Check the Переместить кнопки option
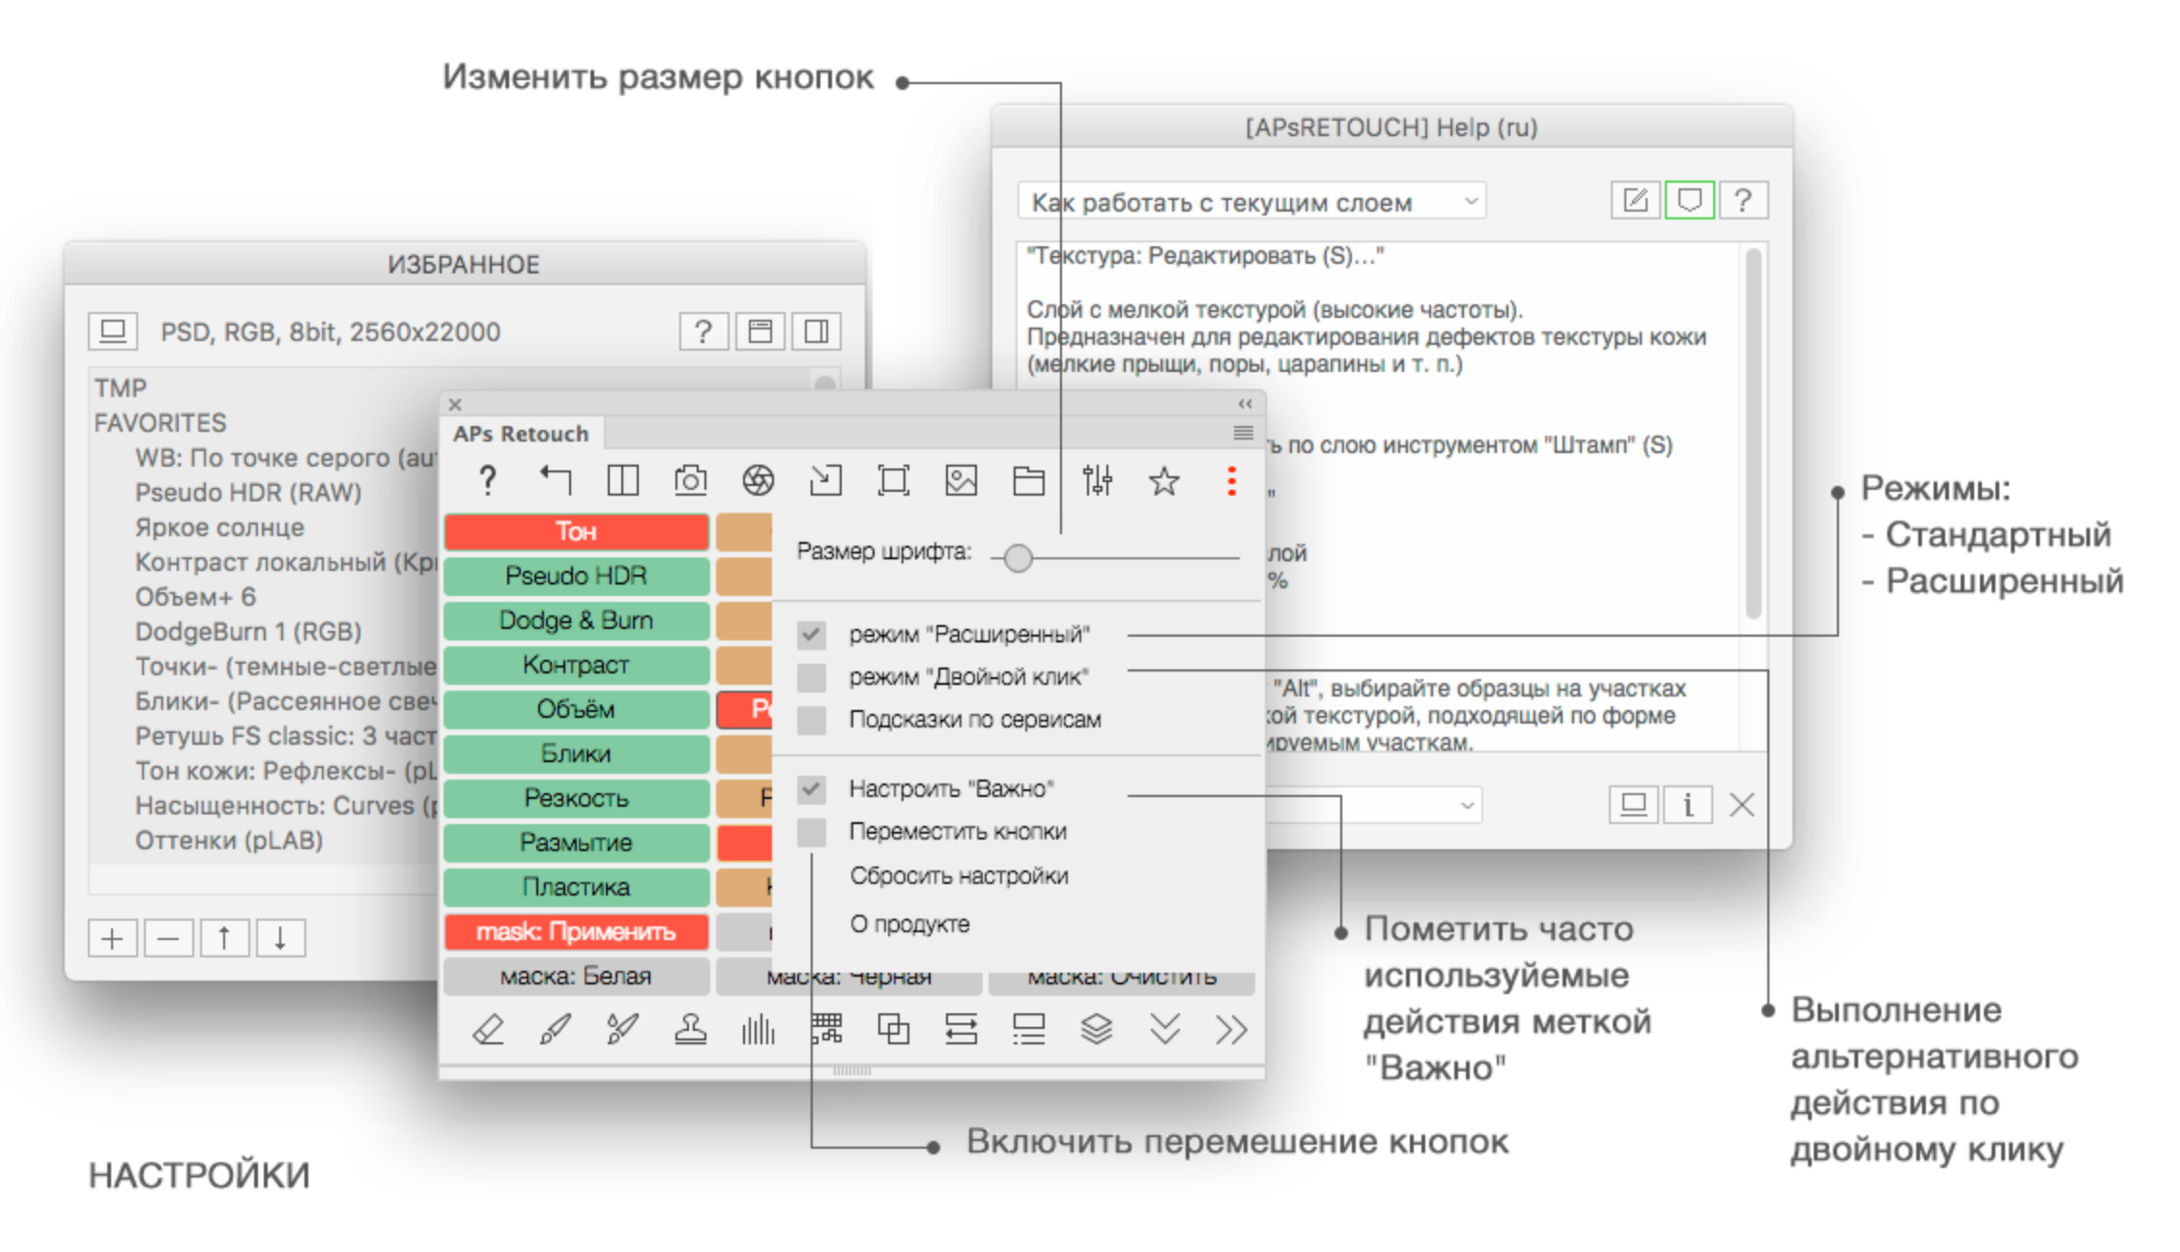2180x1252 pixels. coord(812,832)
